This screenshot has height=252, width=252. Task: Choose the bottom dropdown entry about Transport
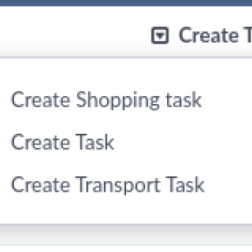tap(108, 185)
